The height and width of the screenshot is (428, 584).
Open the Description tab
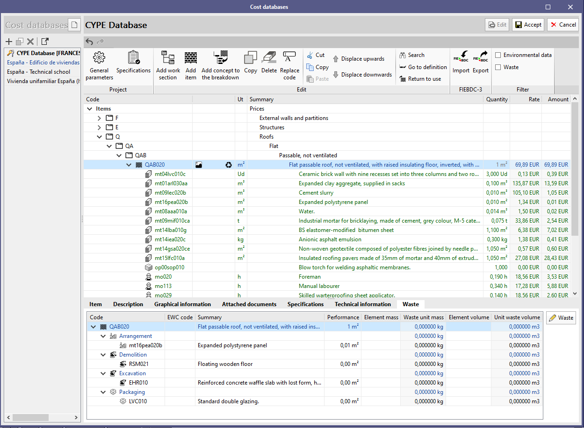coord(128,304)
